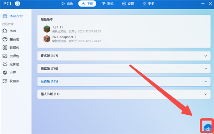Open 收藏夹 favorites in sidebar
The image size is (214, 134).
tap(16, 81)
